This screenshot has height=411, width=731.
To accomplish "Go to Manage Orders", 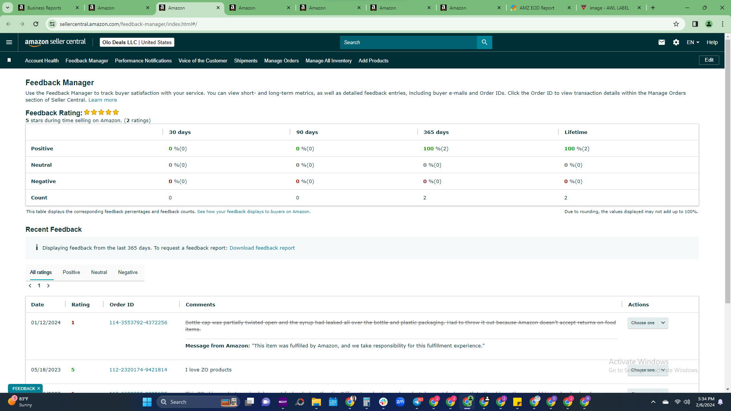I will [281, 61].
